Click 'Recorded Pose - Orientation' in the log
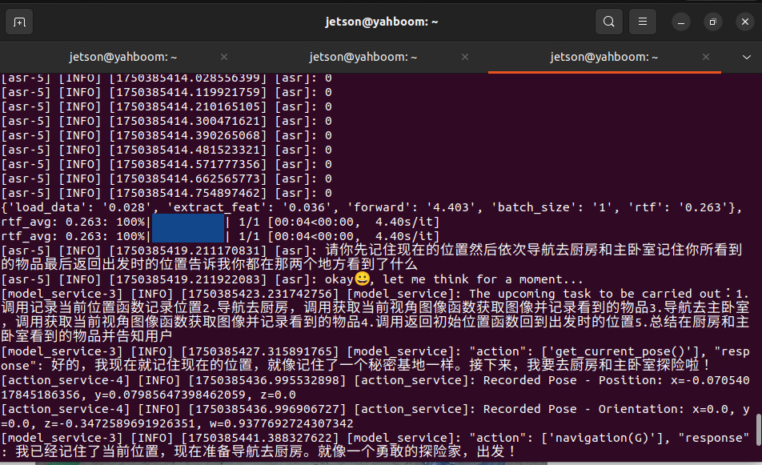This screenshot has width=762, height=465. point(584,409)
